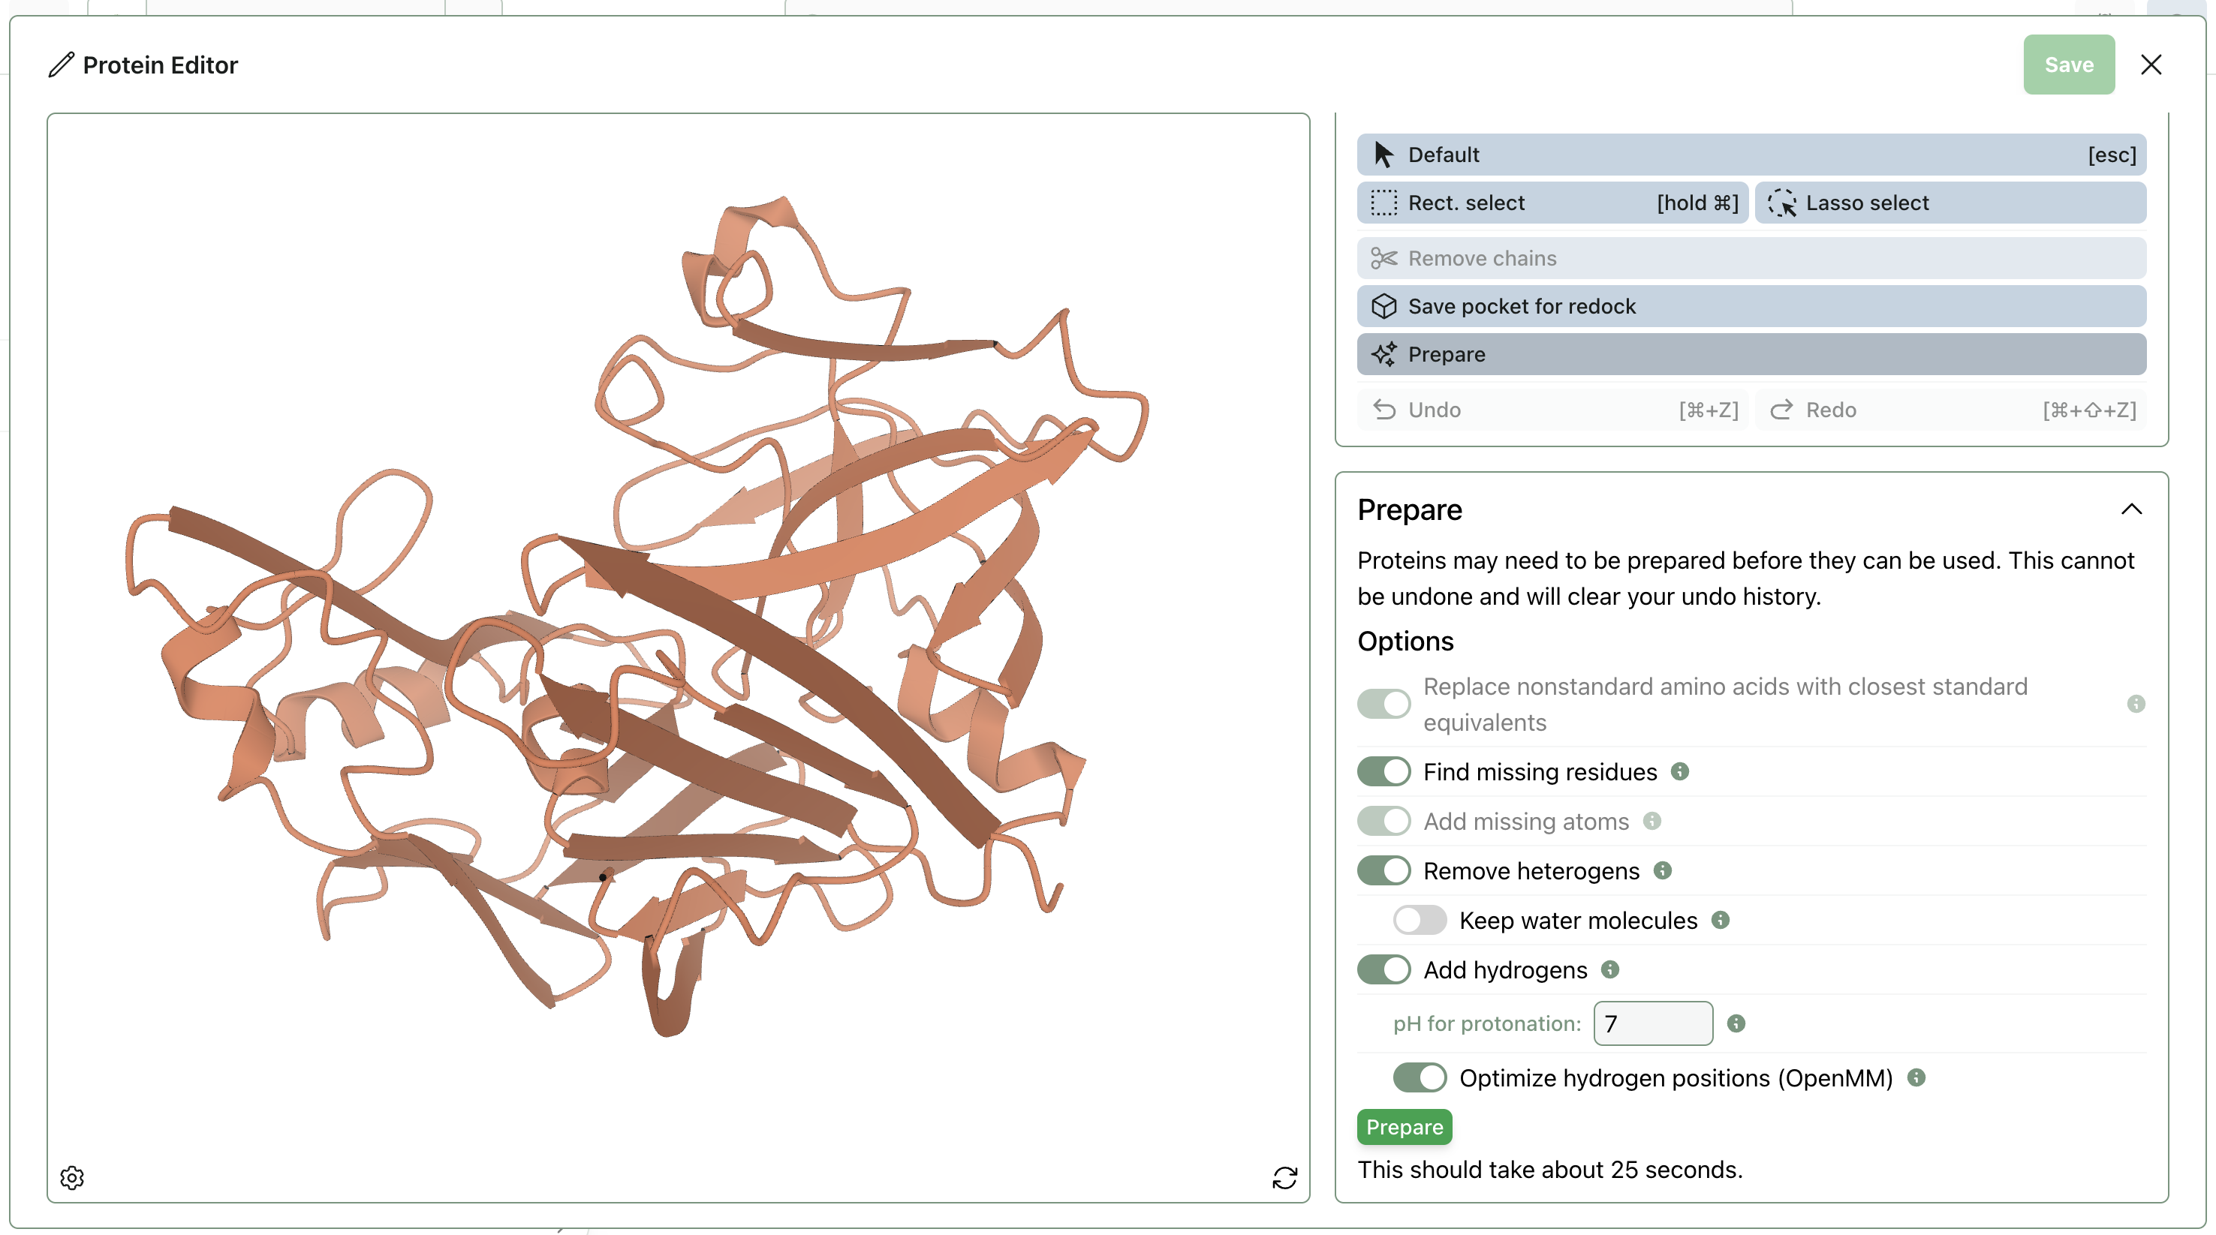
Task: Turn off Add hydrogens
Action: 1383,969
